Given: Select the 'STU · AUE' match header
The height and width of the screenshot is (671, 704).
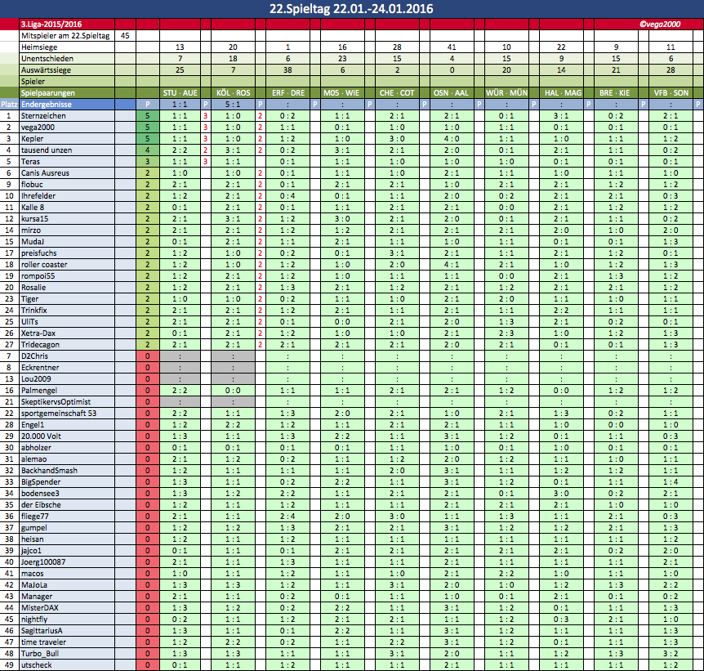Looking at the screenshot, I should click(180, 93).
